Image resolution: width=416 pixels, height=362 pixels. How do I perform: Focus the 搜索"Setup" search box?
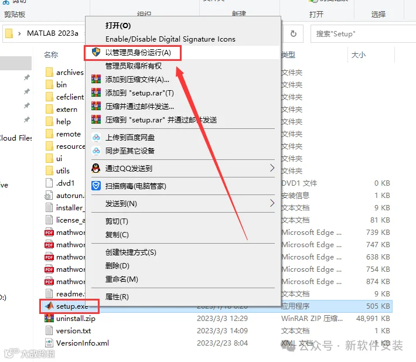(363, 34)
